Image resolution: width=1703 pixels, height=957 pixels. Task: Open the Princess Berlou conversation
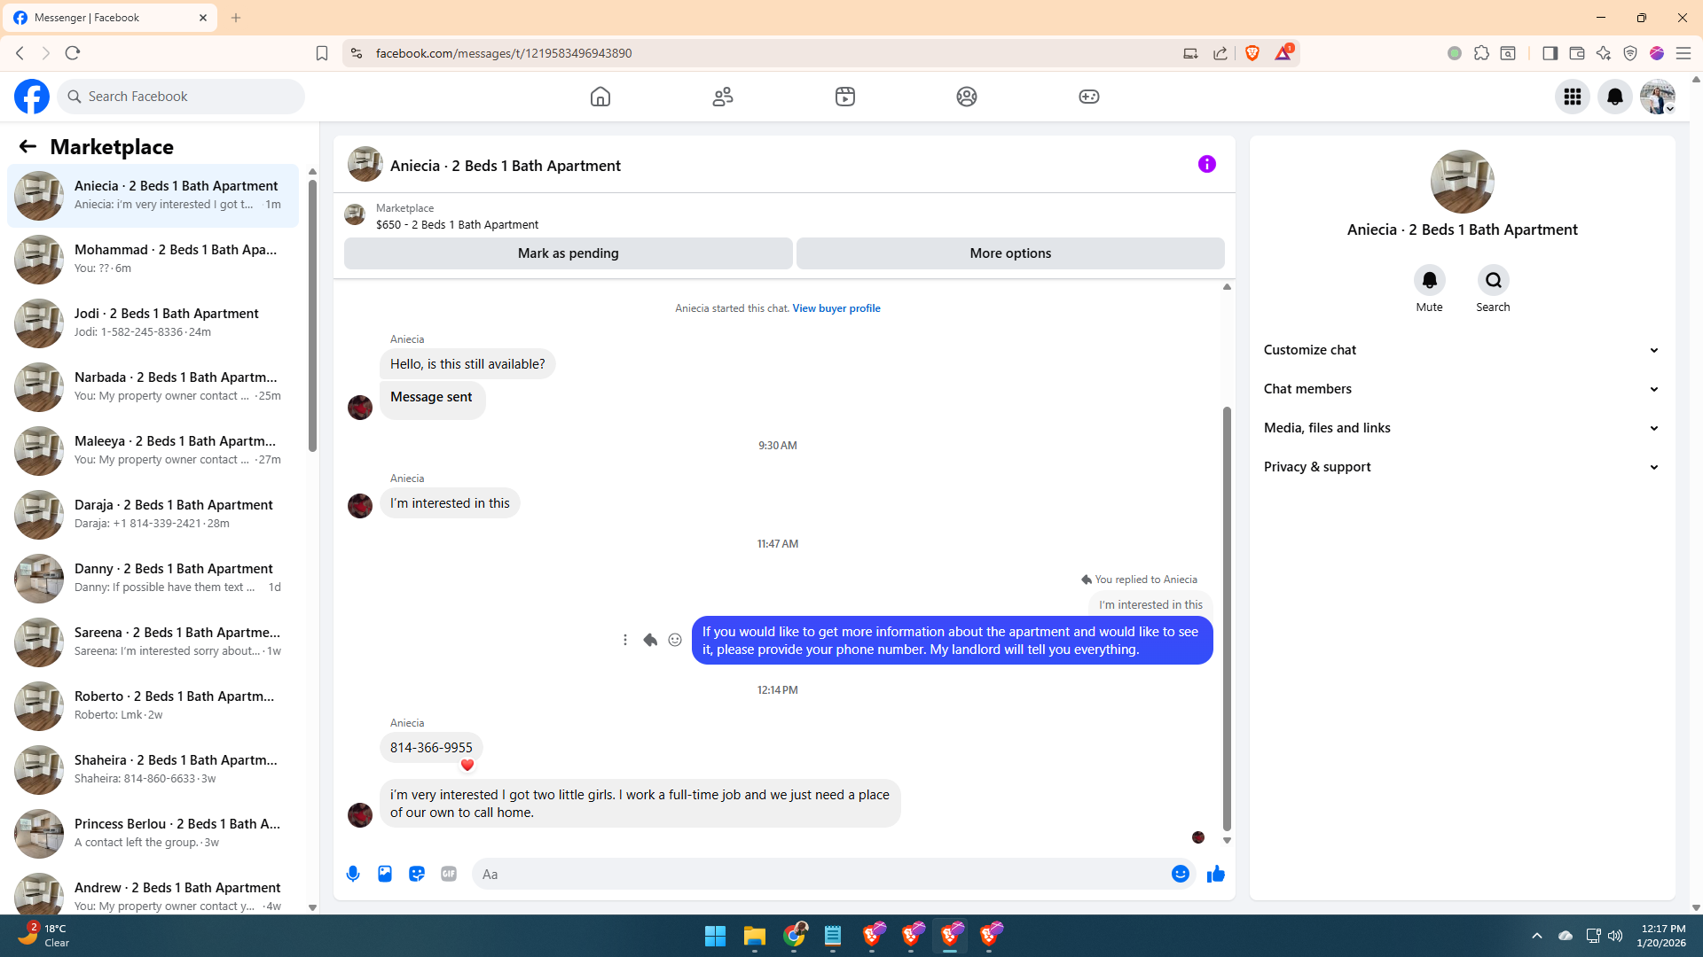153,833
